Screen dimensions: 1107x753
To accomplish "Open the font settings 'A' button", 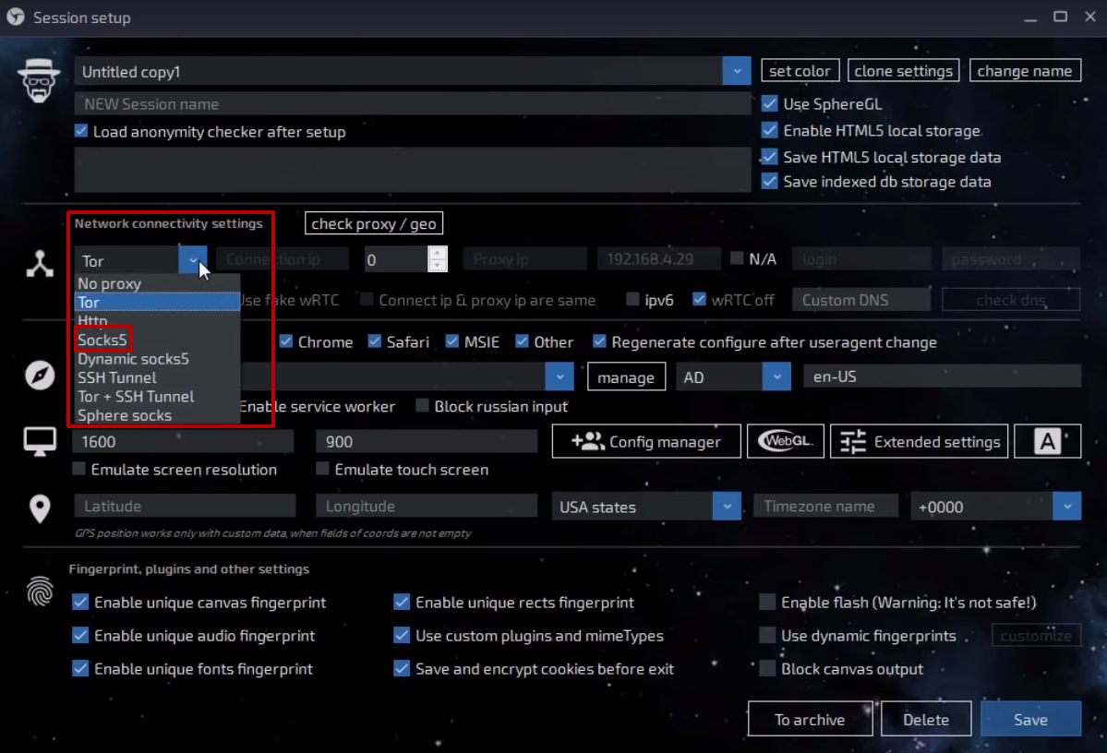I will [x=1047, y=442].
